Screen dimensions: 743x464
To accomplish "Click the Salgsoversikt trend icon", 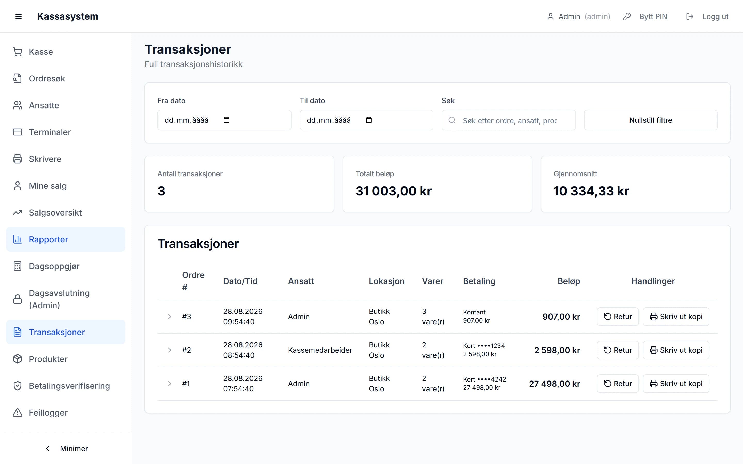I will (x=18, y=212).
